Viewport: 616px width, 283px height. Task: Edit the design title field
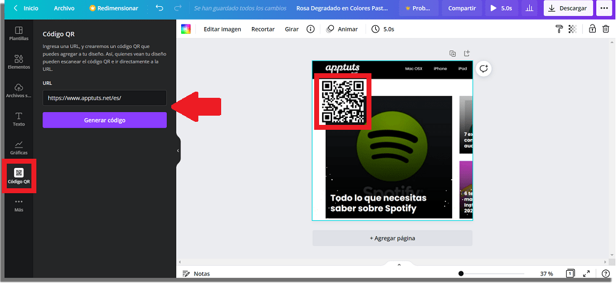[x=342, y=8]
